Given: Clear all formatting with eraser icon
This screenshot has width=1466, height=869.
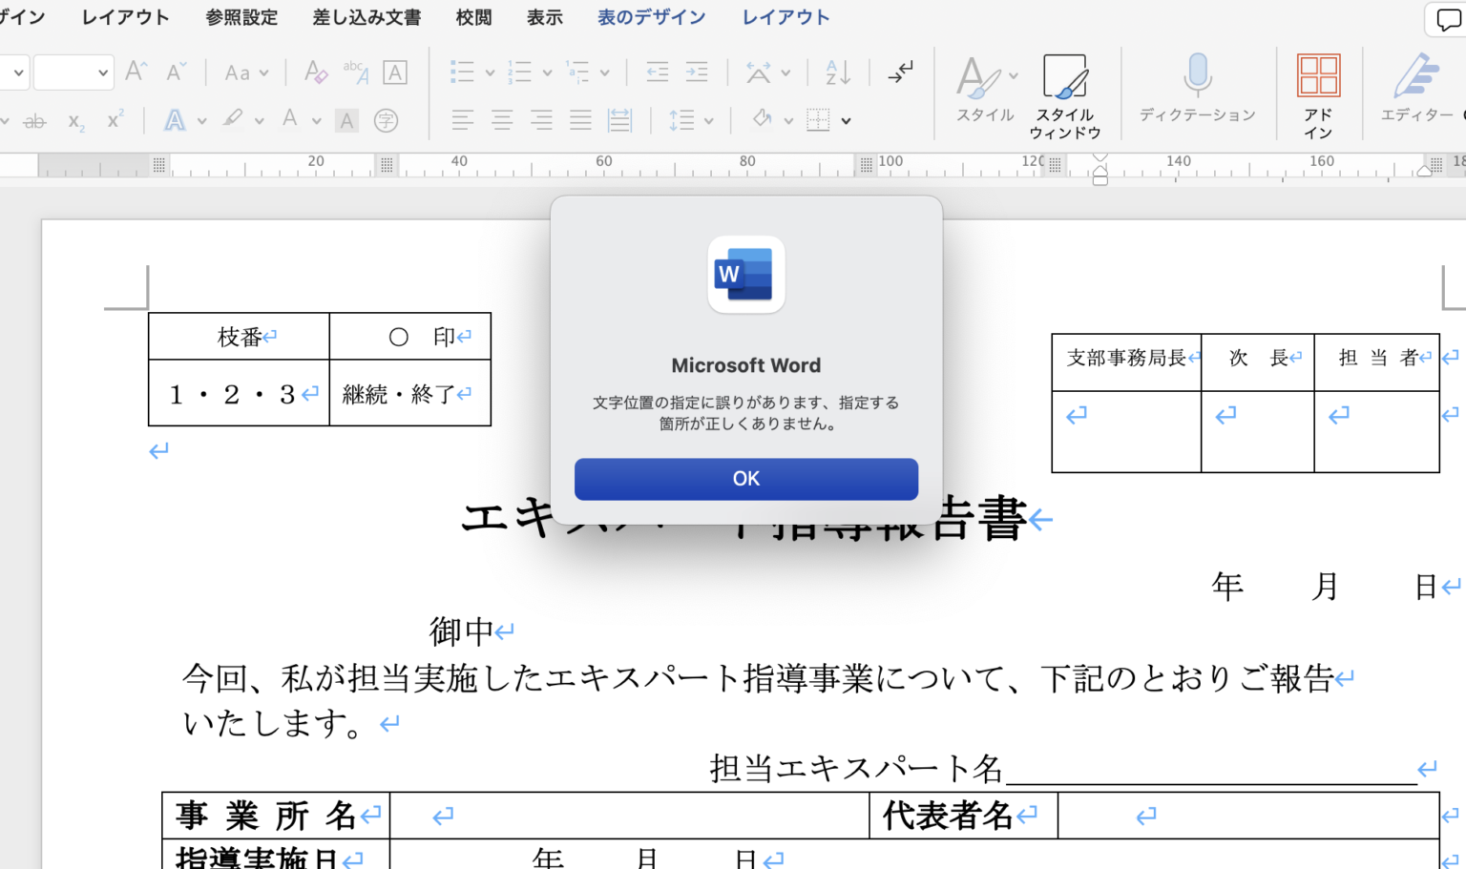Looking at the screenshot, I should [x=315, y=72].
